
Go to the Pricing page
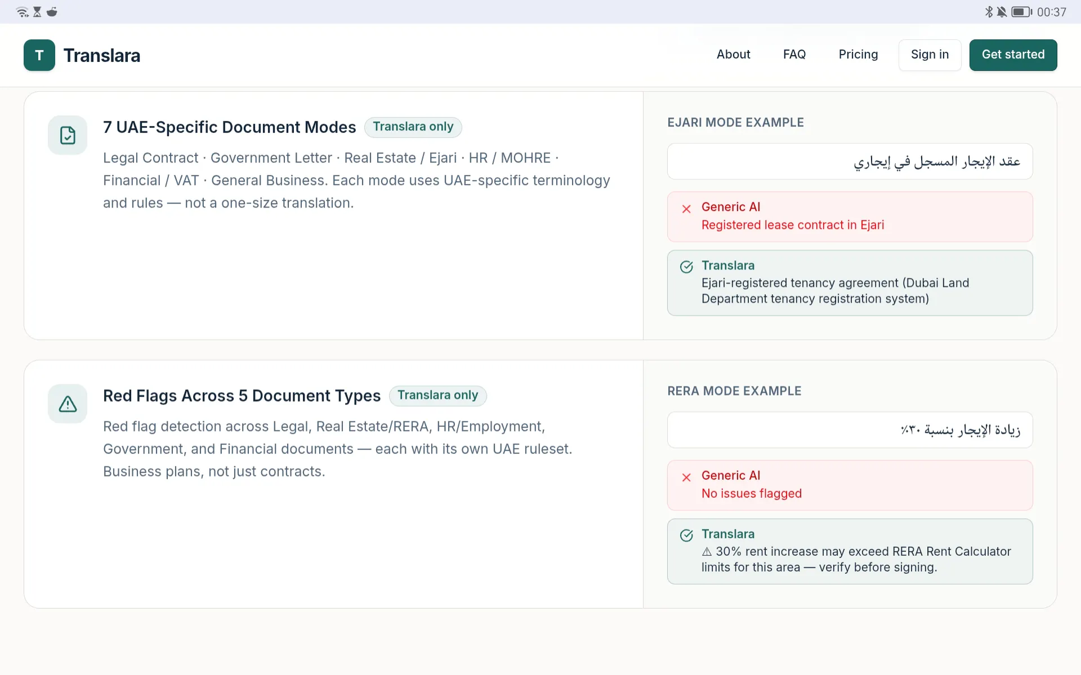pyautogui.click(x=858, y=55)
